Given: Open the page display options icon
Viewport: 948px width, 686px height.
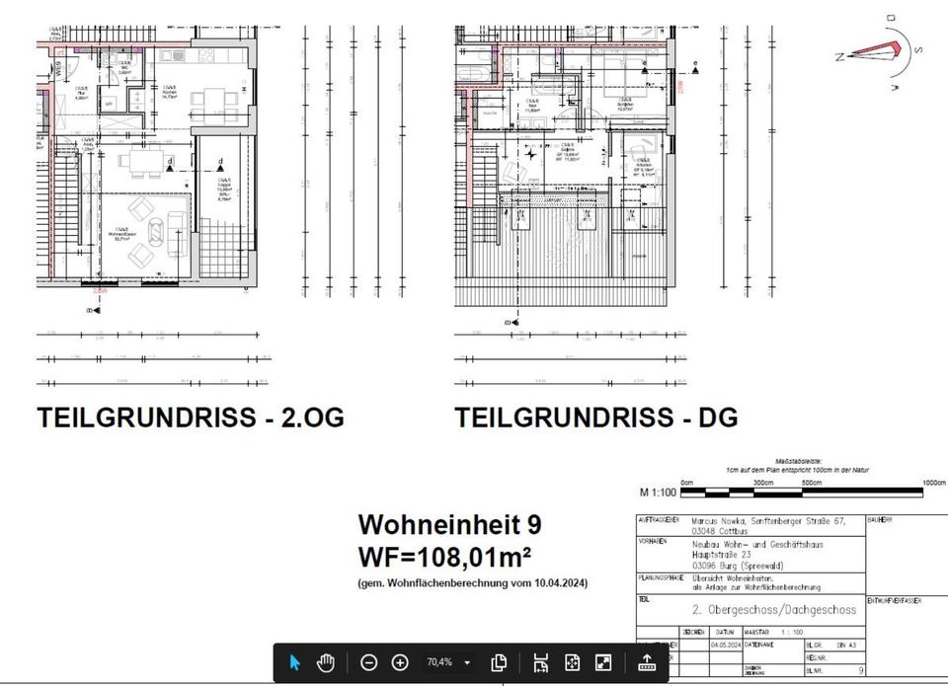Looking at the screenshot, I should tap(500, 662).
